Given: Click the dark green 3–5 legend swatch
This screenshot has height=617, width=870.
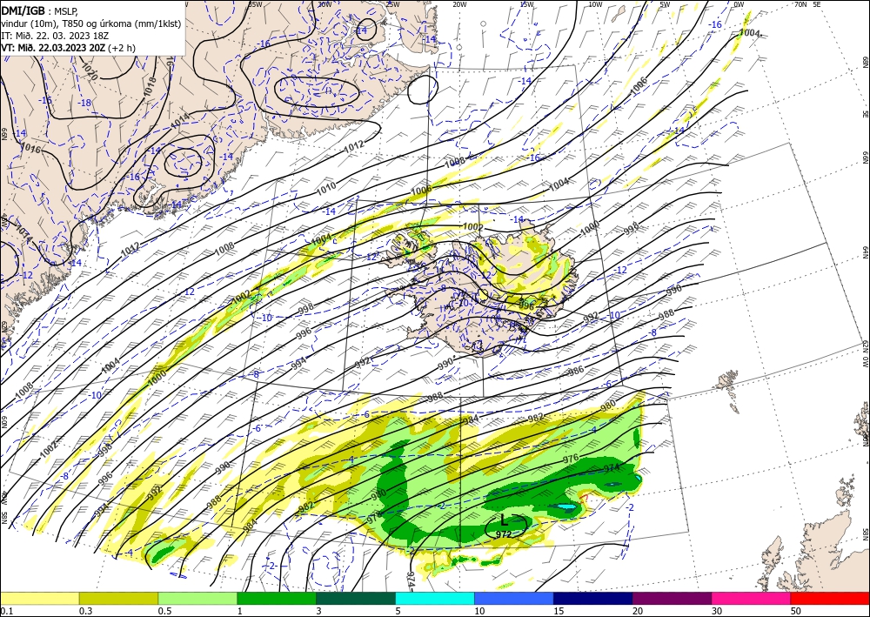Looking at the screenshot, I should pyautogui.click(x=356, y=598).
